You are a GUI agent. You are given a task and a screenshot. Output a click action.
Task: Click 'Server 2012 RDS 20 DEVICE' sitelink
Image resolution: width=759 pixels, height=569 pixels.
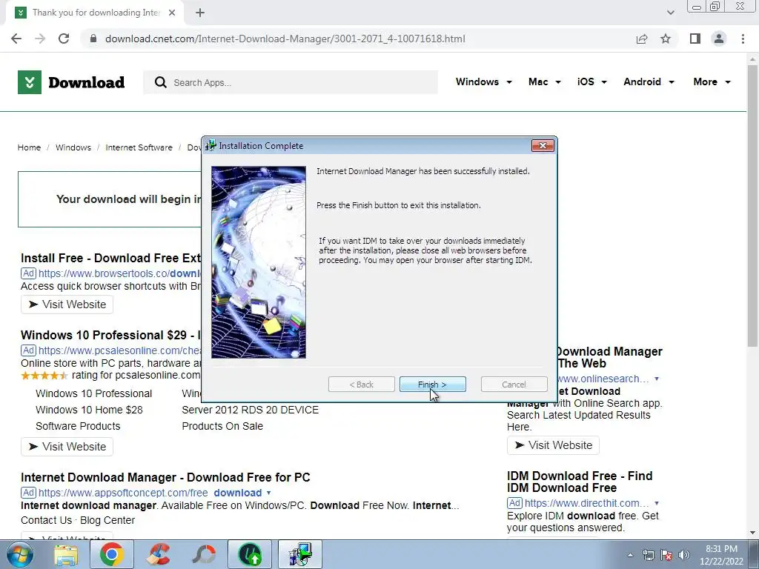click(x=251, y=410)
